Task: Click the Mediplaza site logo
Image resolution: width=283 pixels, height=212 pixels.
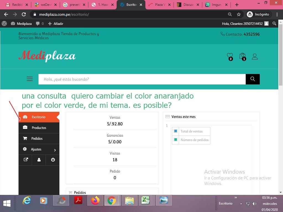Action: pos(47,56)
